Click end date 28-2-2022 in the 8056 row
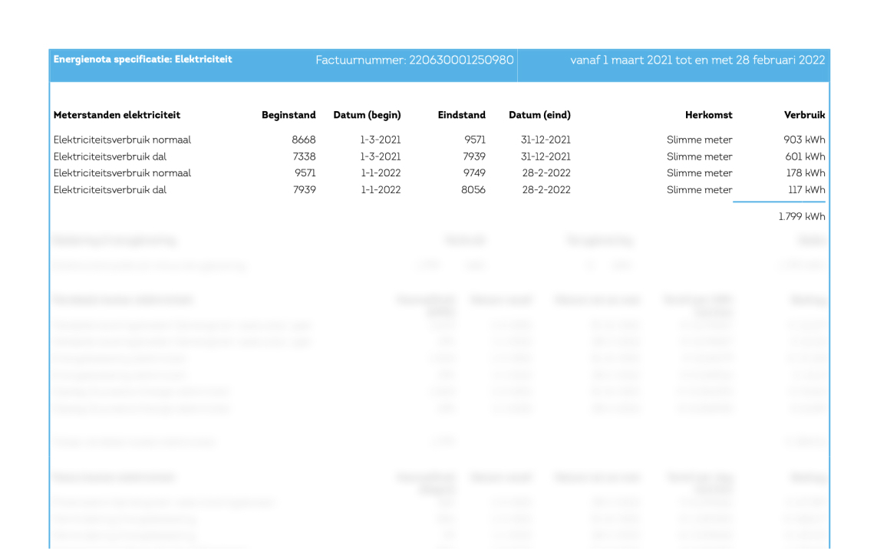The height and width of the screenshot is (549, 877). coord(546,189)
